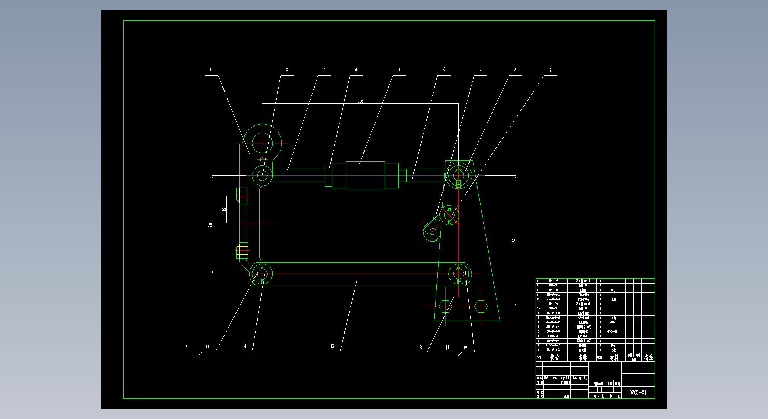
Task: Select part callout number 12 label
Action: coord(420,347)
